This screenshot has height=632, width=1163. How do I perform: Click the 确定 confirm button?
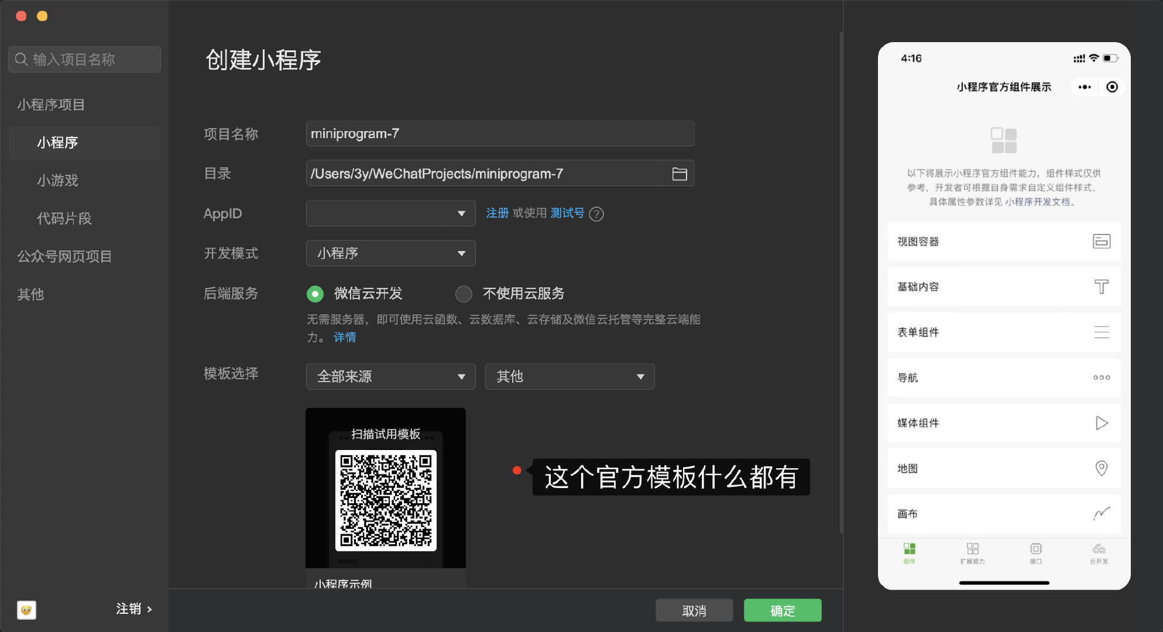tap(783, 610)
